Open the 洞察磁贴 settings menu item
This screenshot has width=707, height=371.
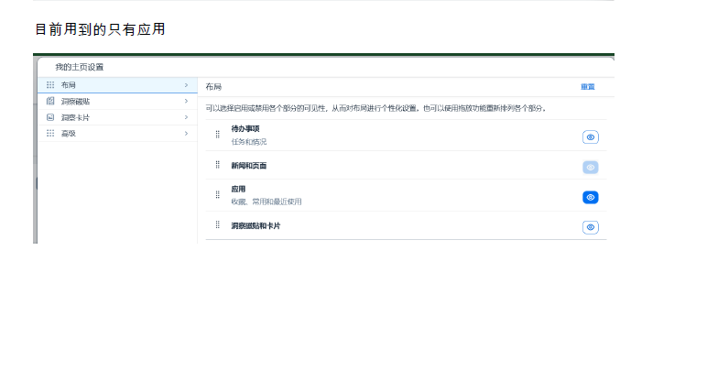[75, 102]
